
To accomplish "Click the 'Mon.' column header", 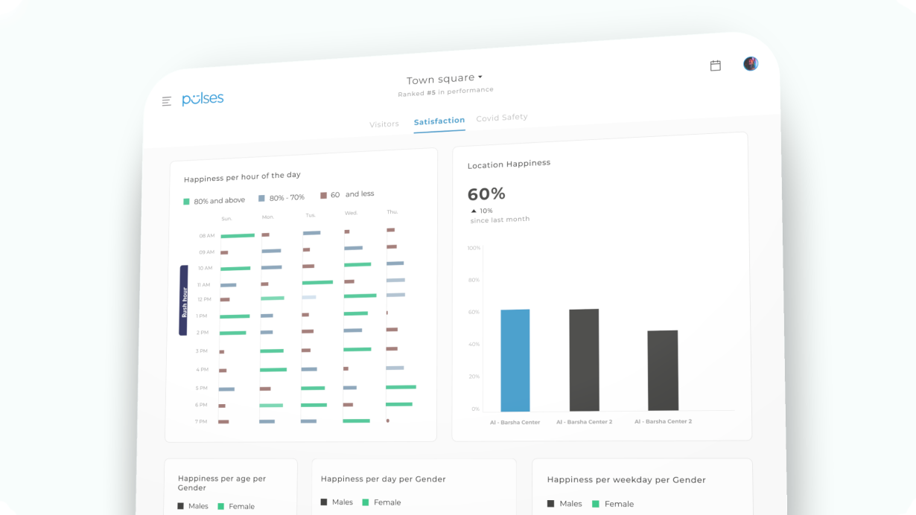I will pos(268,217).
